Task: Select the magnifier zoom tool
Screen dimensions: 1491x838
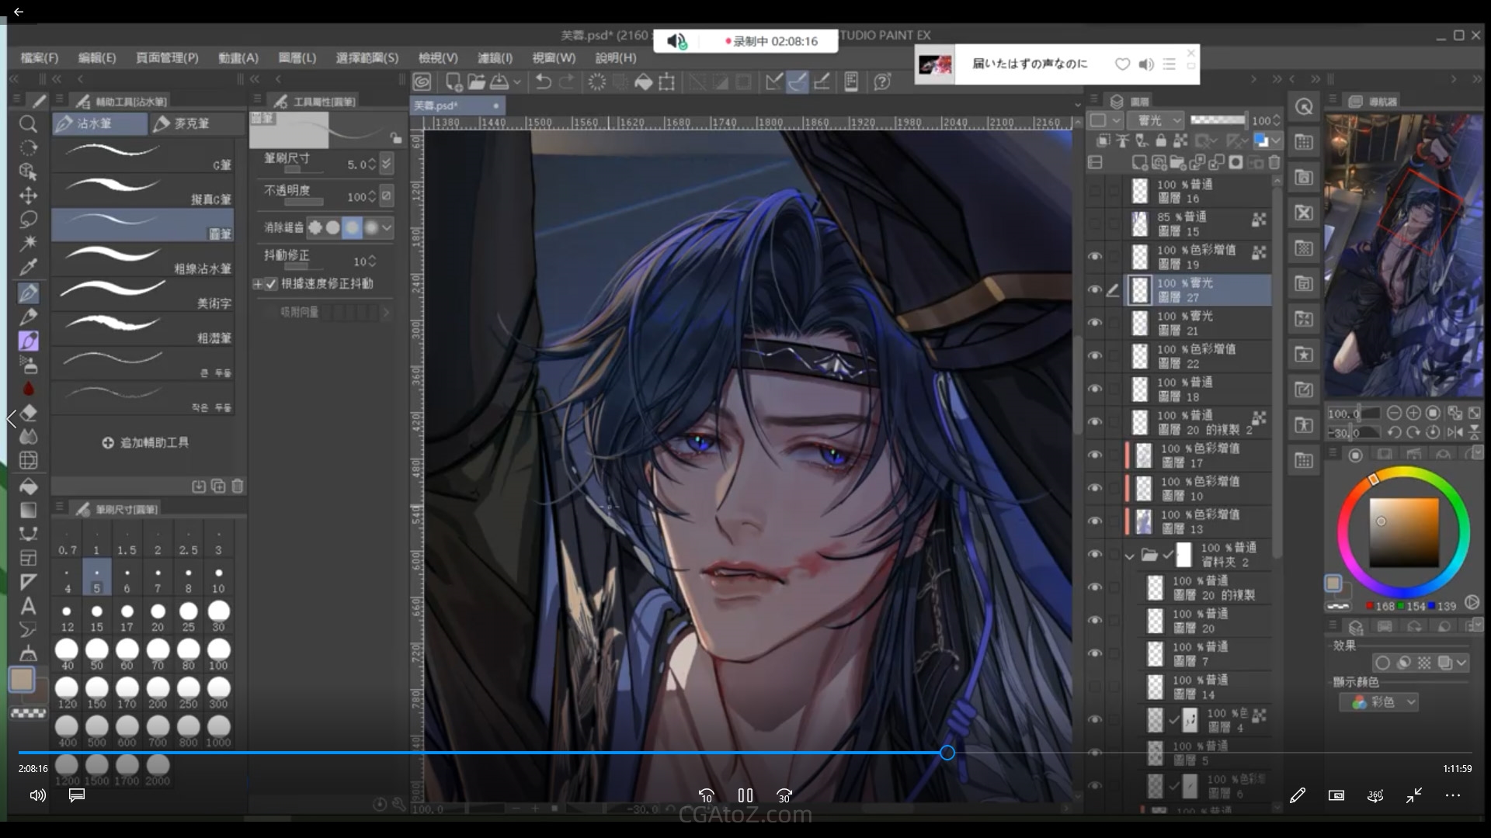Action: 28,124
